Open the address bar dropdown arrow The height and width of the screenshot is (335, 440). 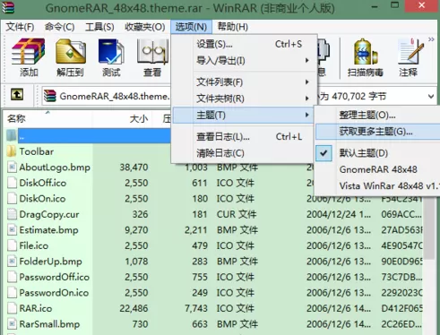(431, 96)
